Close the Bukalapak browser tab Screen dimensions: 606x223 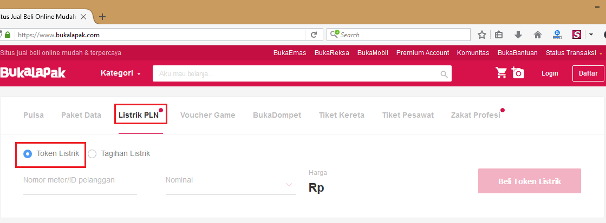pos(83,17)
